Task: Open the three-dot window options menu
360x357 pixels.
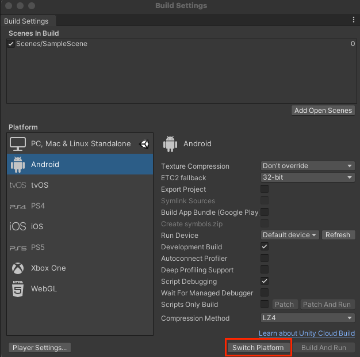Action: [354, 20]
